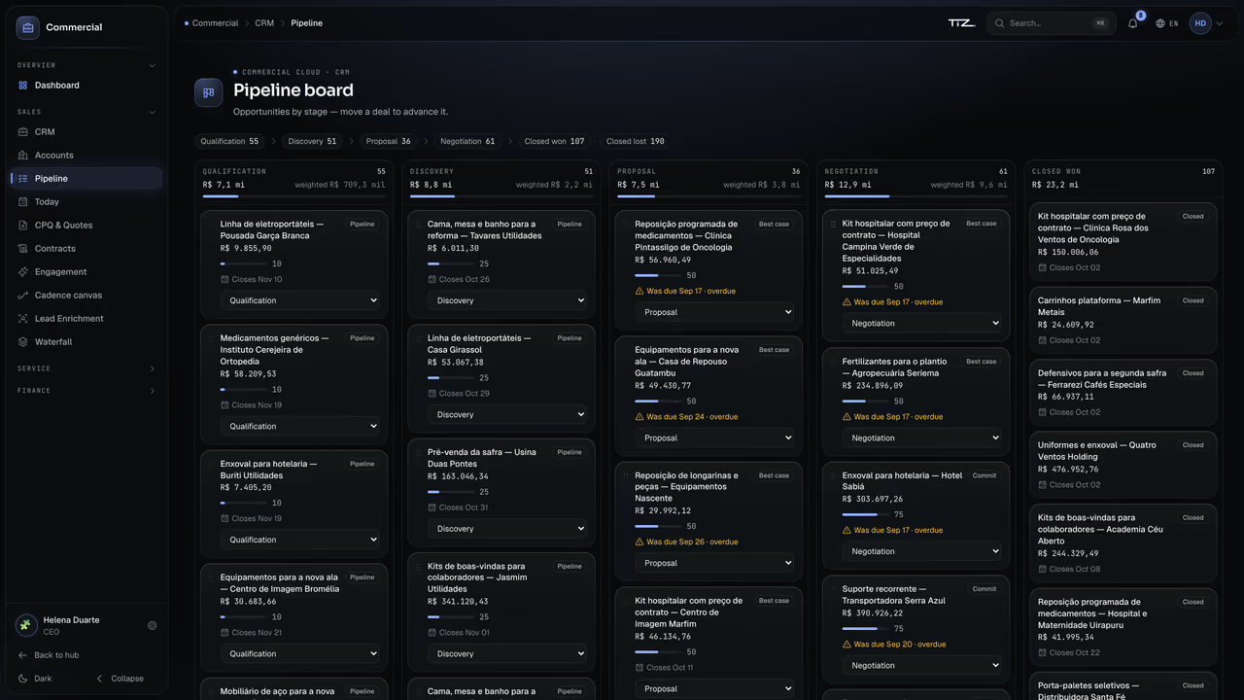The height and width of the screenshot is (700, 1244).
Task: Open the Pipeline item in the sidebar
Action: 86,179
